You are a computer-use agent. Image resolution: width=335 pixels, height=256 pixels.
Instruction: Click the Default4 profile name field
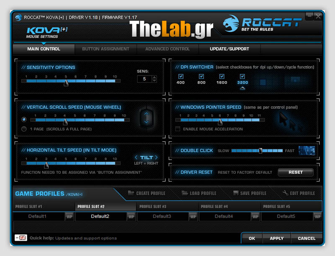pos(225,217)
